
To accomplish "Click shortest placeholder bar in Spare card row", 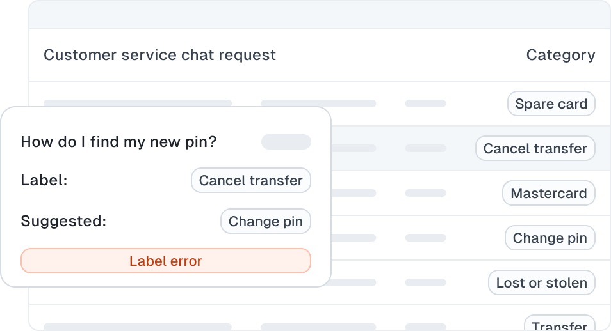I will coord(425,104).
